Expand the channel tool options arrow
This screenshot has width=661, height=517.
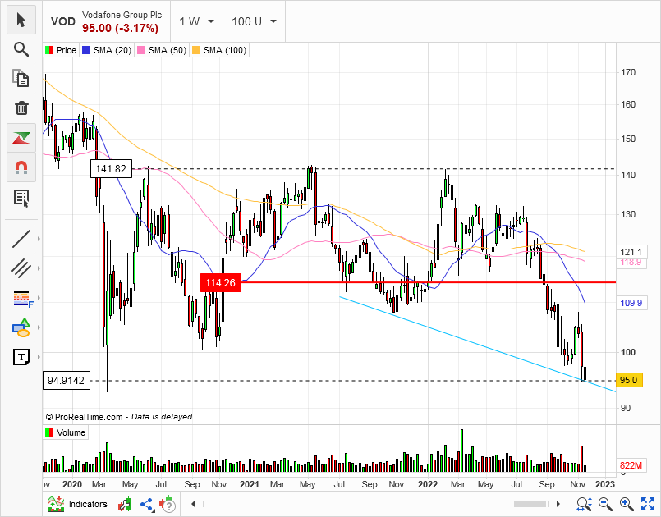(39, 268)
